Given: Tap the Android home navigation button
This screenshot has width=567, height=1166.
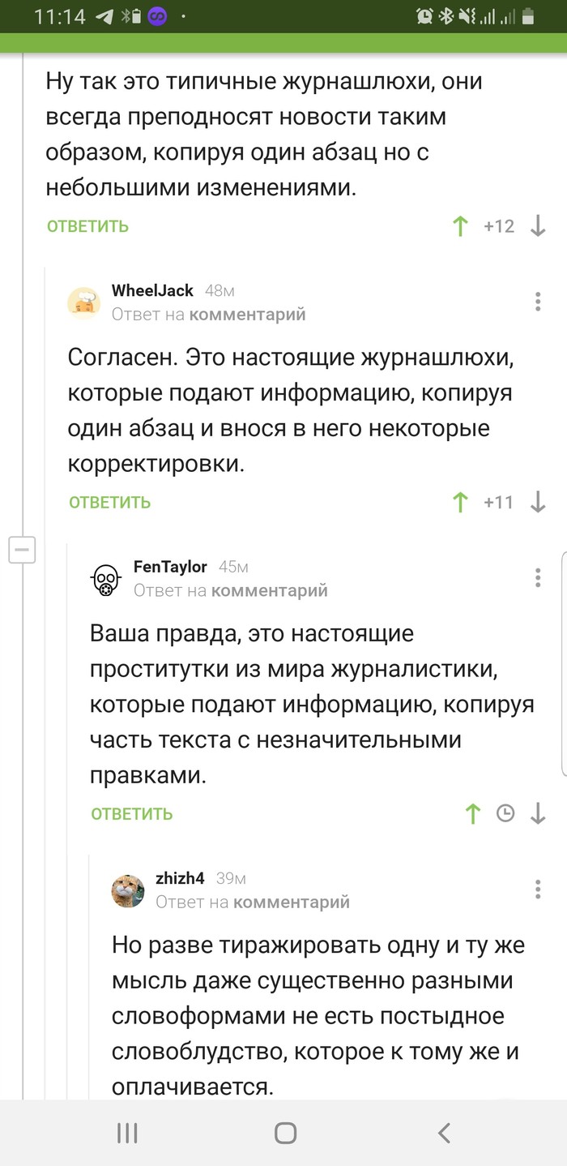Looking at the screenshot, I should click(x=285, y=1133).
